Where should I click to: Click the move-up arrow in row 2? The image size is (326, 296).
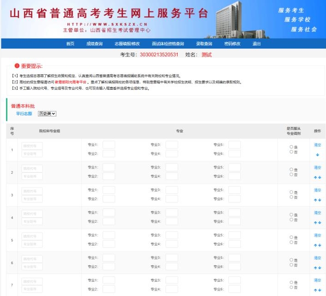coord(315,177)
